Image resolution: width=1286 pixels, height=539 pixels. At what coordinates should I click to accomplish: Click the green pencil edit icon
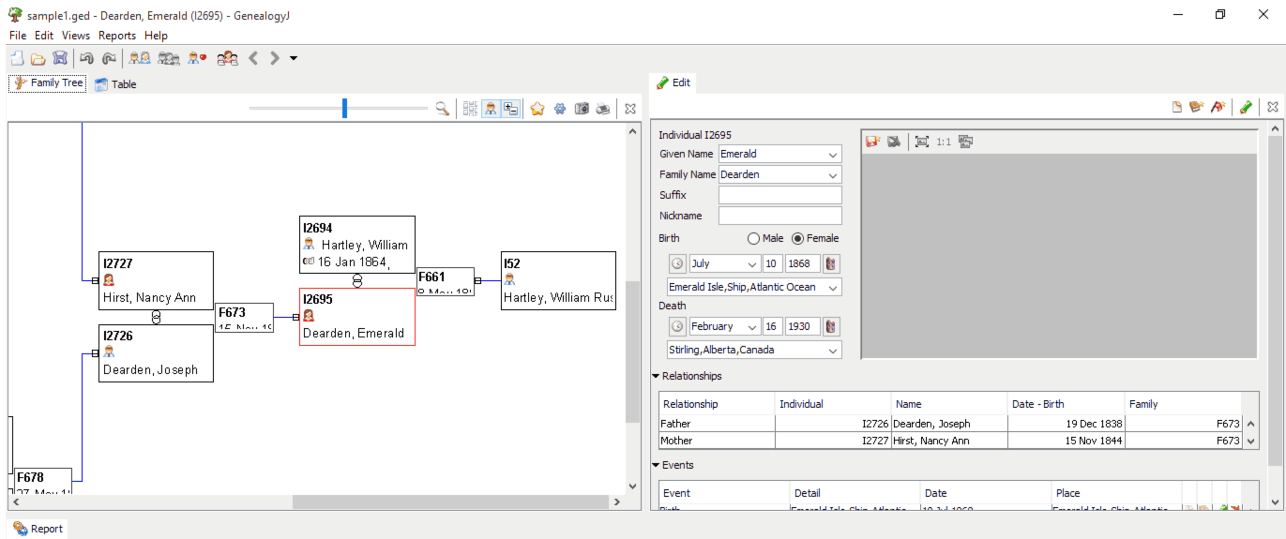pyautogui.click(x=1245, y=107)
